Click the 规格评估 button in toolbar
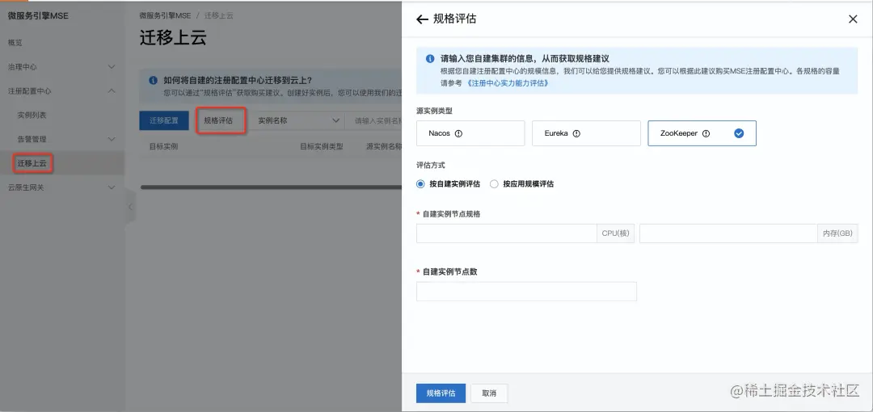The width and height of the screenshot is (873, 412). pos(218,120)
